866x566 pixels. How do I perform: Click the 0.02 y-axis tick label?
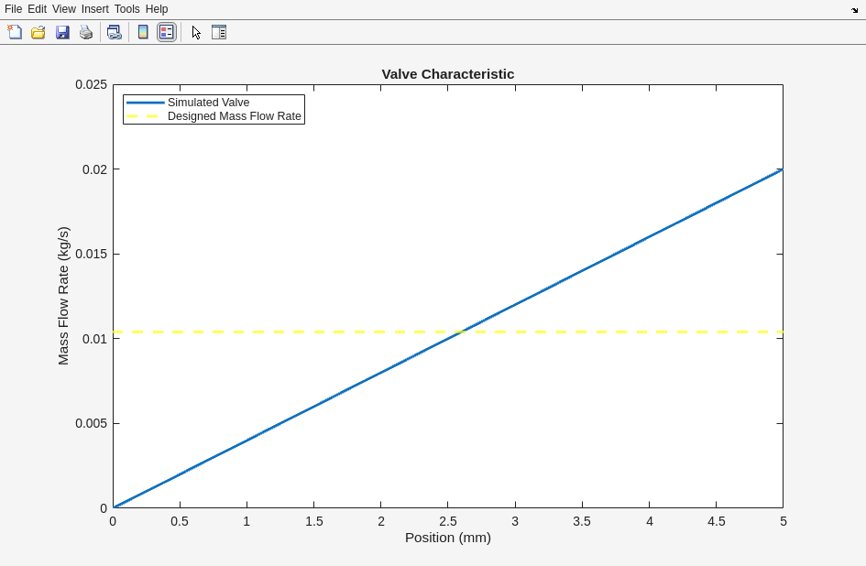pyautogui.click(x=94, y=169)
